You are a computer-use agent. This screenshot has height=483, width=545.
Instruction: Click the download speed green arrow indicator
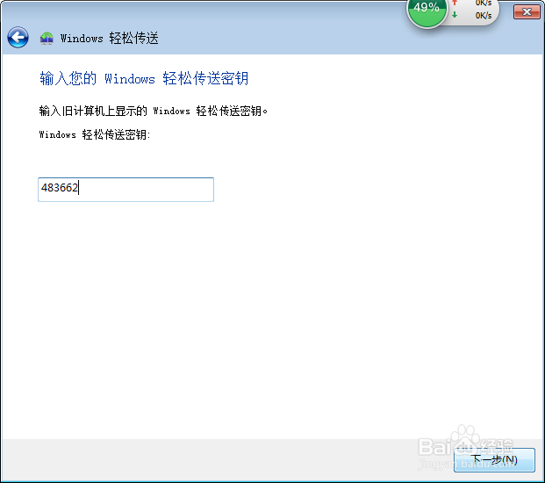click(455, 15)
